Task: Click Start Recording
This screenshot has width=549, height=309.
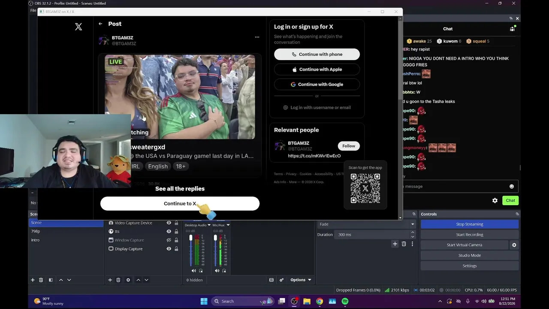Action: [469, 235]
